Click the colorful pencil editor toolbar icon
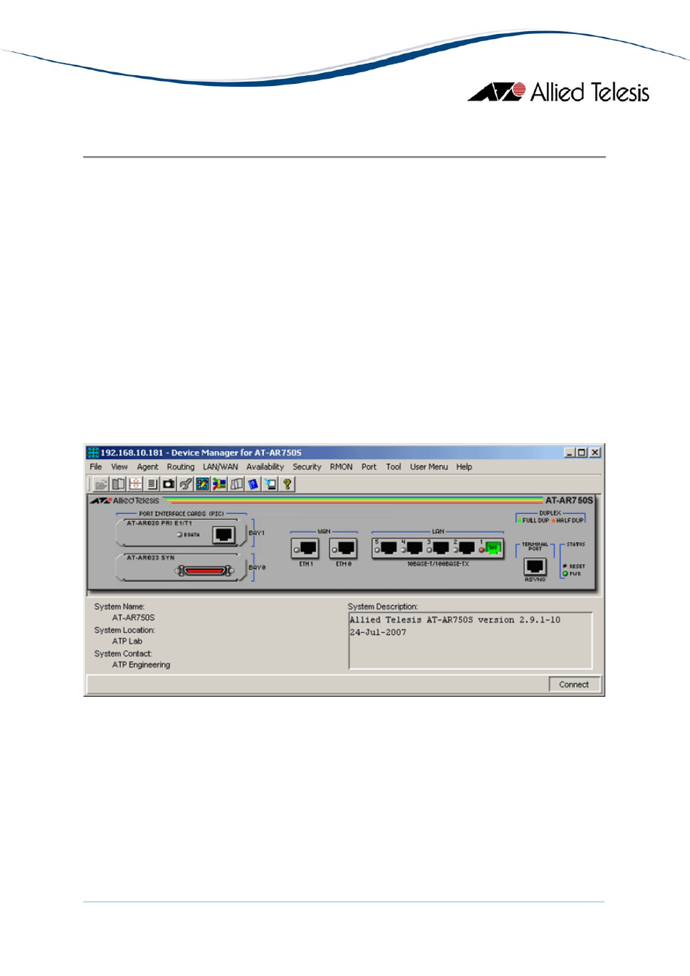This screenshot has width=690, height=976. 203,484
